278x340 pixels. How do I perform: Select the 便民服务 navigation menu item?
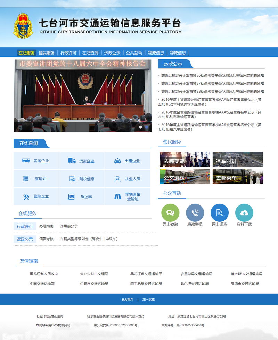[47, 53]
